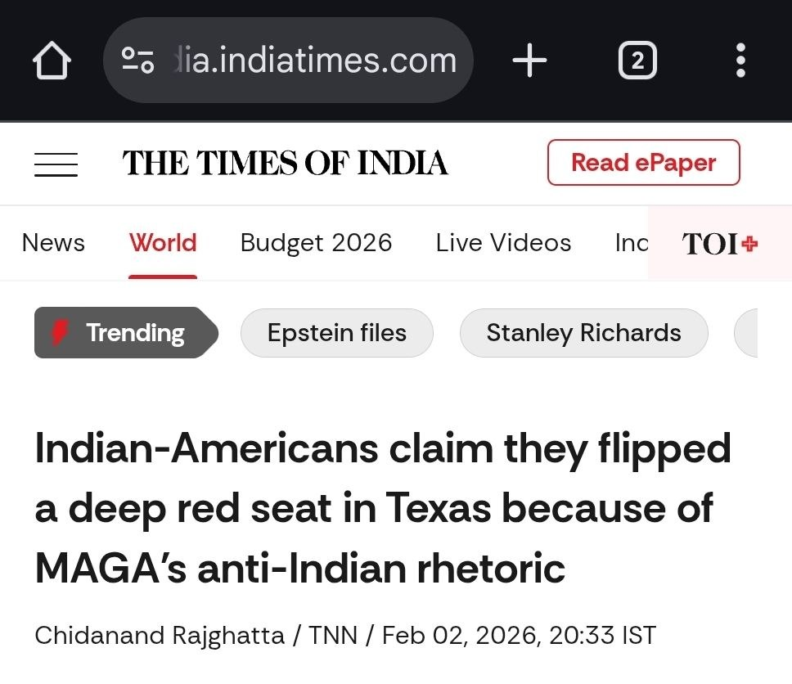The width and height of the screenshot is (792, 684).
Task: Click The Times of India logo
Action: click(286, 163)
